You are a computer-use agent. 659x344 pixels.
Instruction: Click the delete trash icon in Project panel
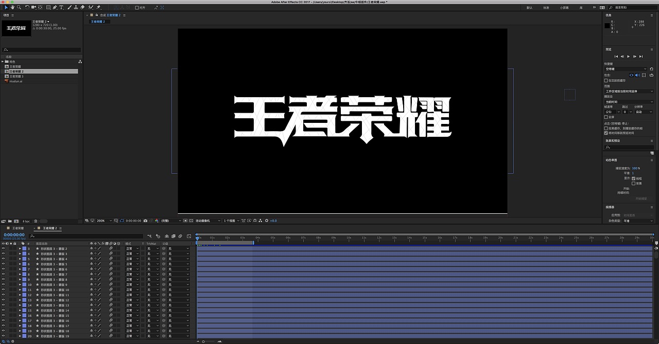[x=36, y=221]
